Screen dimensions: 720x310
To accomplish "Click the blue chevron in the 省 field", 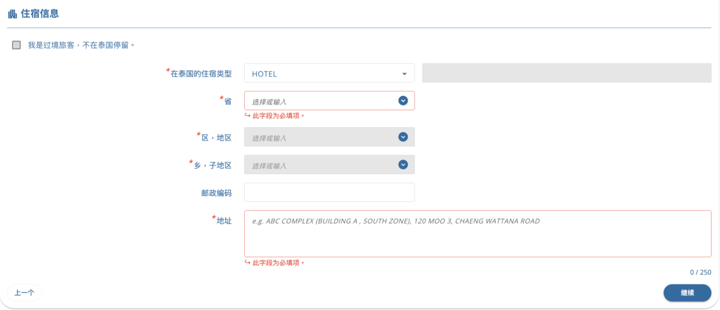I will coord(403,101).
